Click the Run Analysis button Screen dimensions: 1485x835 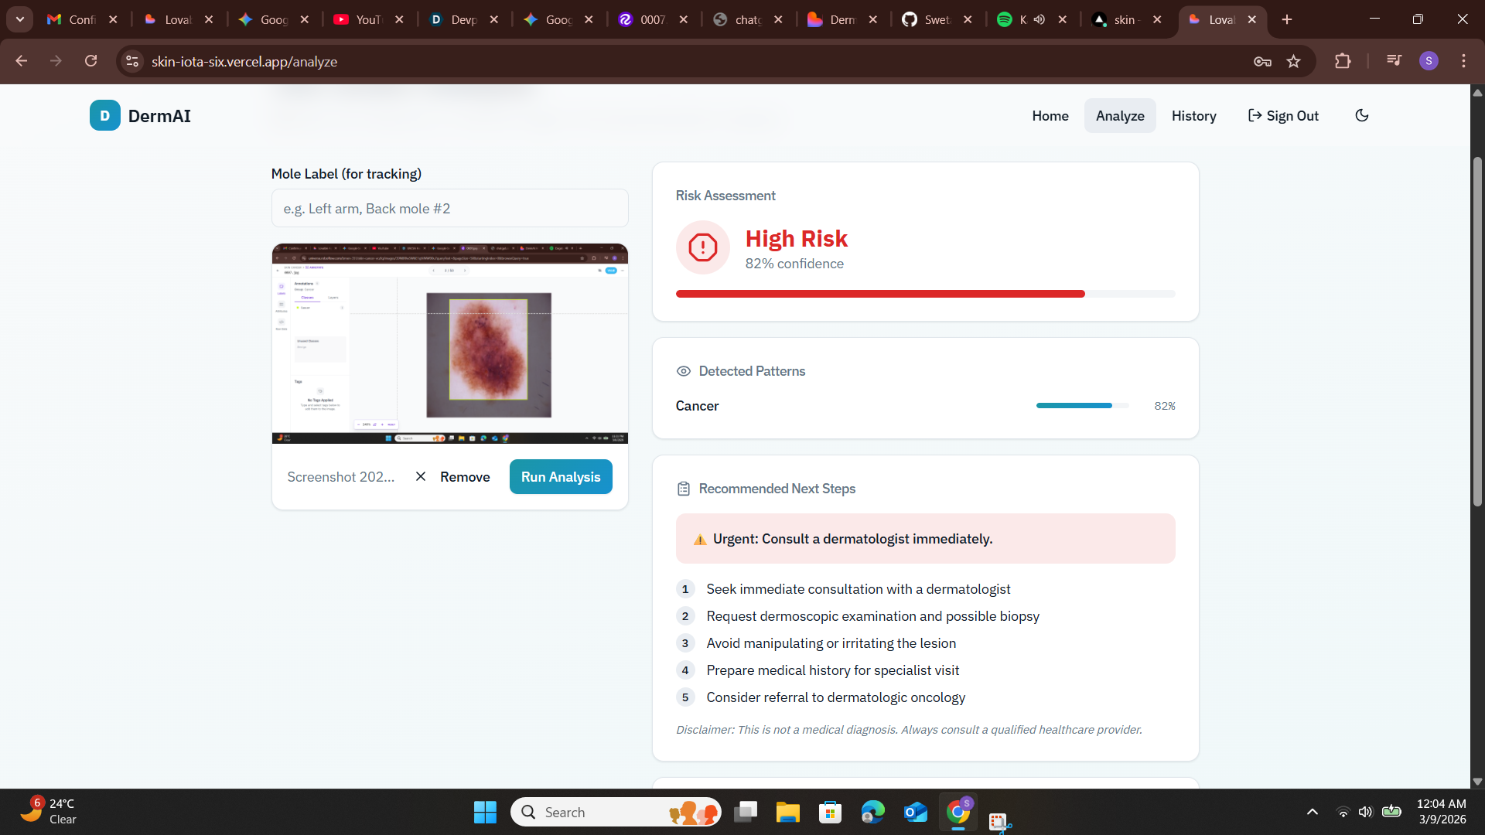tap(560, 477)
